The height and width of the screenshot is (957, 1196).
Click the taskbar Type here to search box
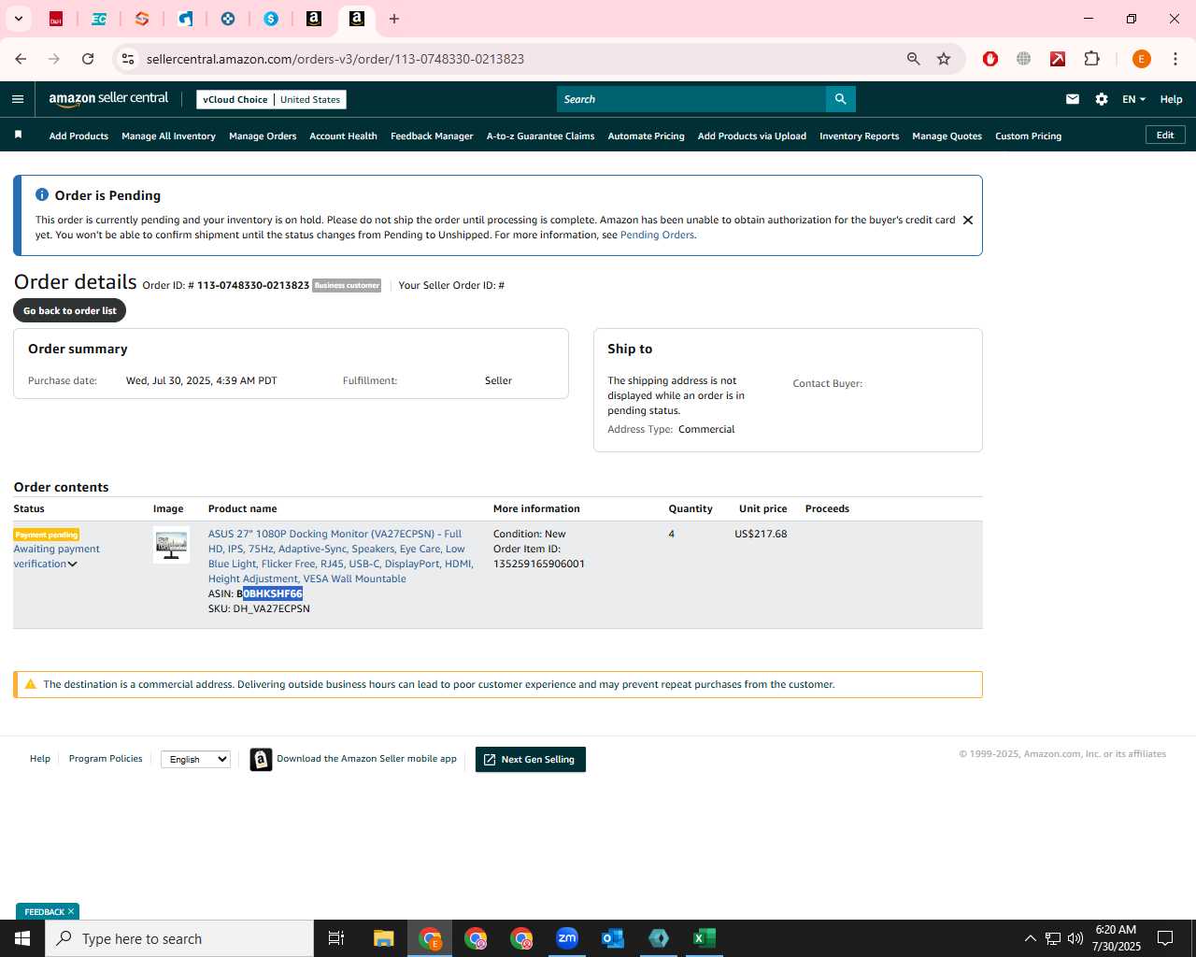click(x=179, y=938)
